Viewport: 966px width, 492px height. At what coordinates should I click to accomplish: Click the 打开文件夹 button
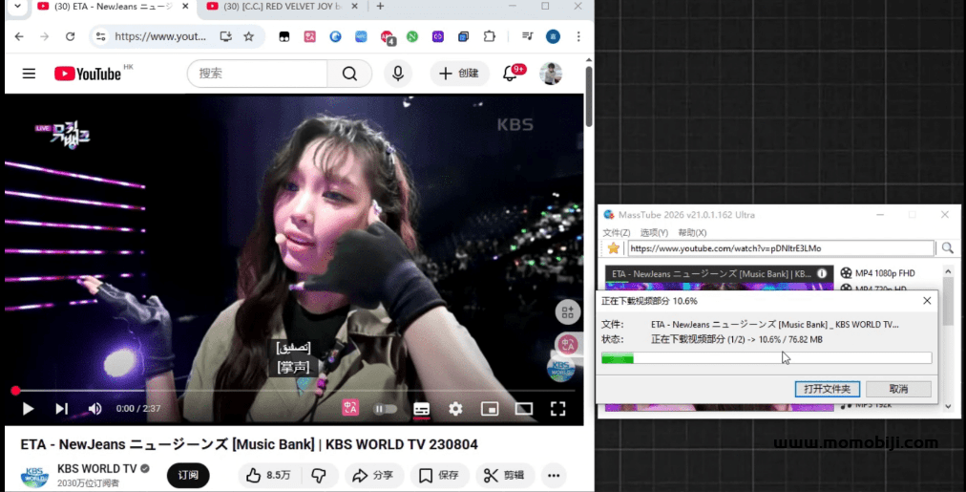(x=828, y=389)
